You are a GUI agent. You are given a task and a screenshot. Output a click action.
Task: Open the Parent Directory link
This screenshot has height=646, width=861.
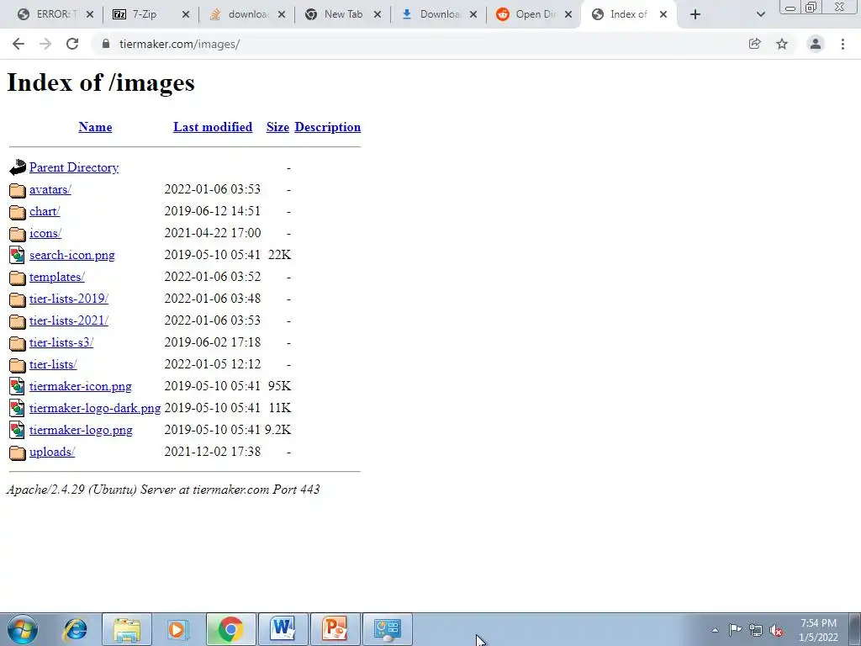(x=74, y=167)
